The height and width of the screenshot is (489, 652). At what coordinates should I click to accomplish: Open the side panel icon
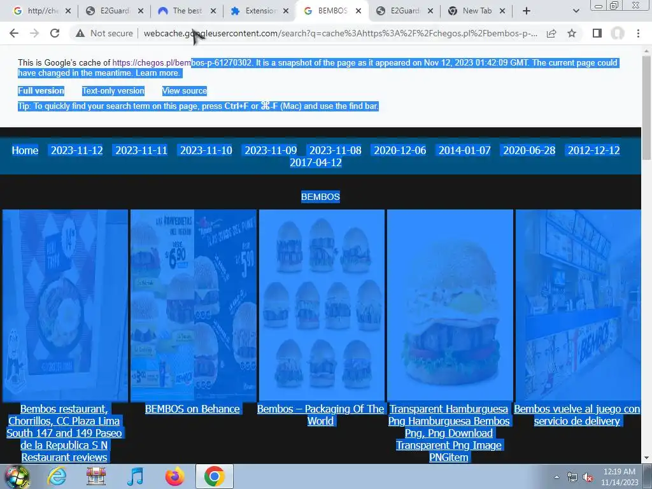[597, 33]
